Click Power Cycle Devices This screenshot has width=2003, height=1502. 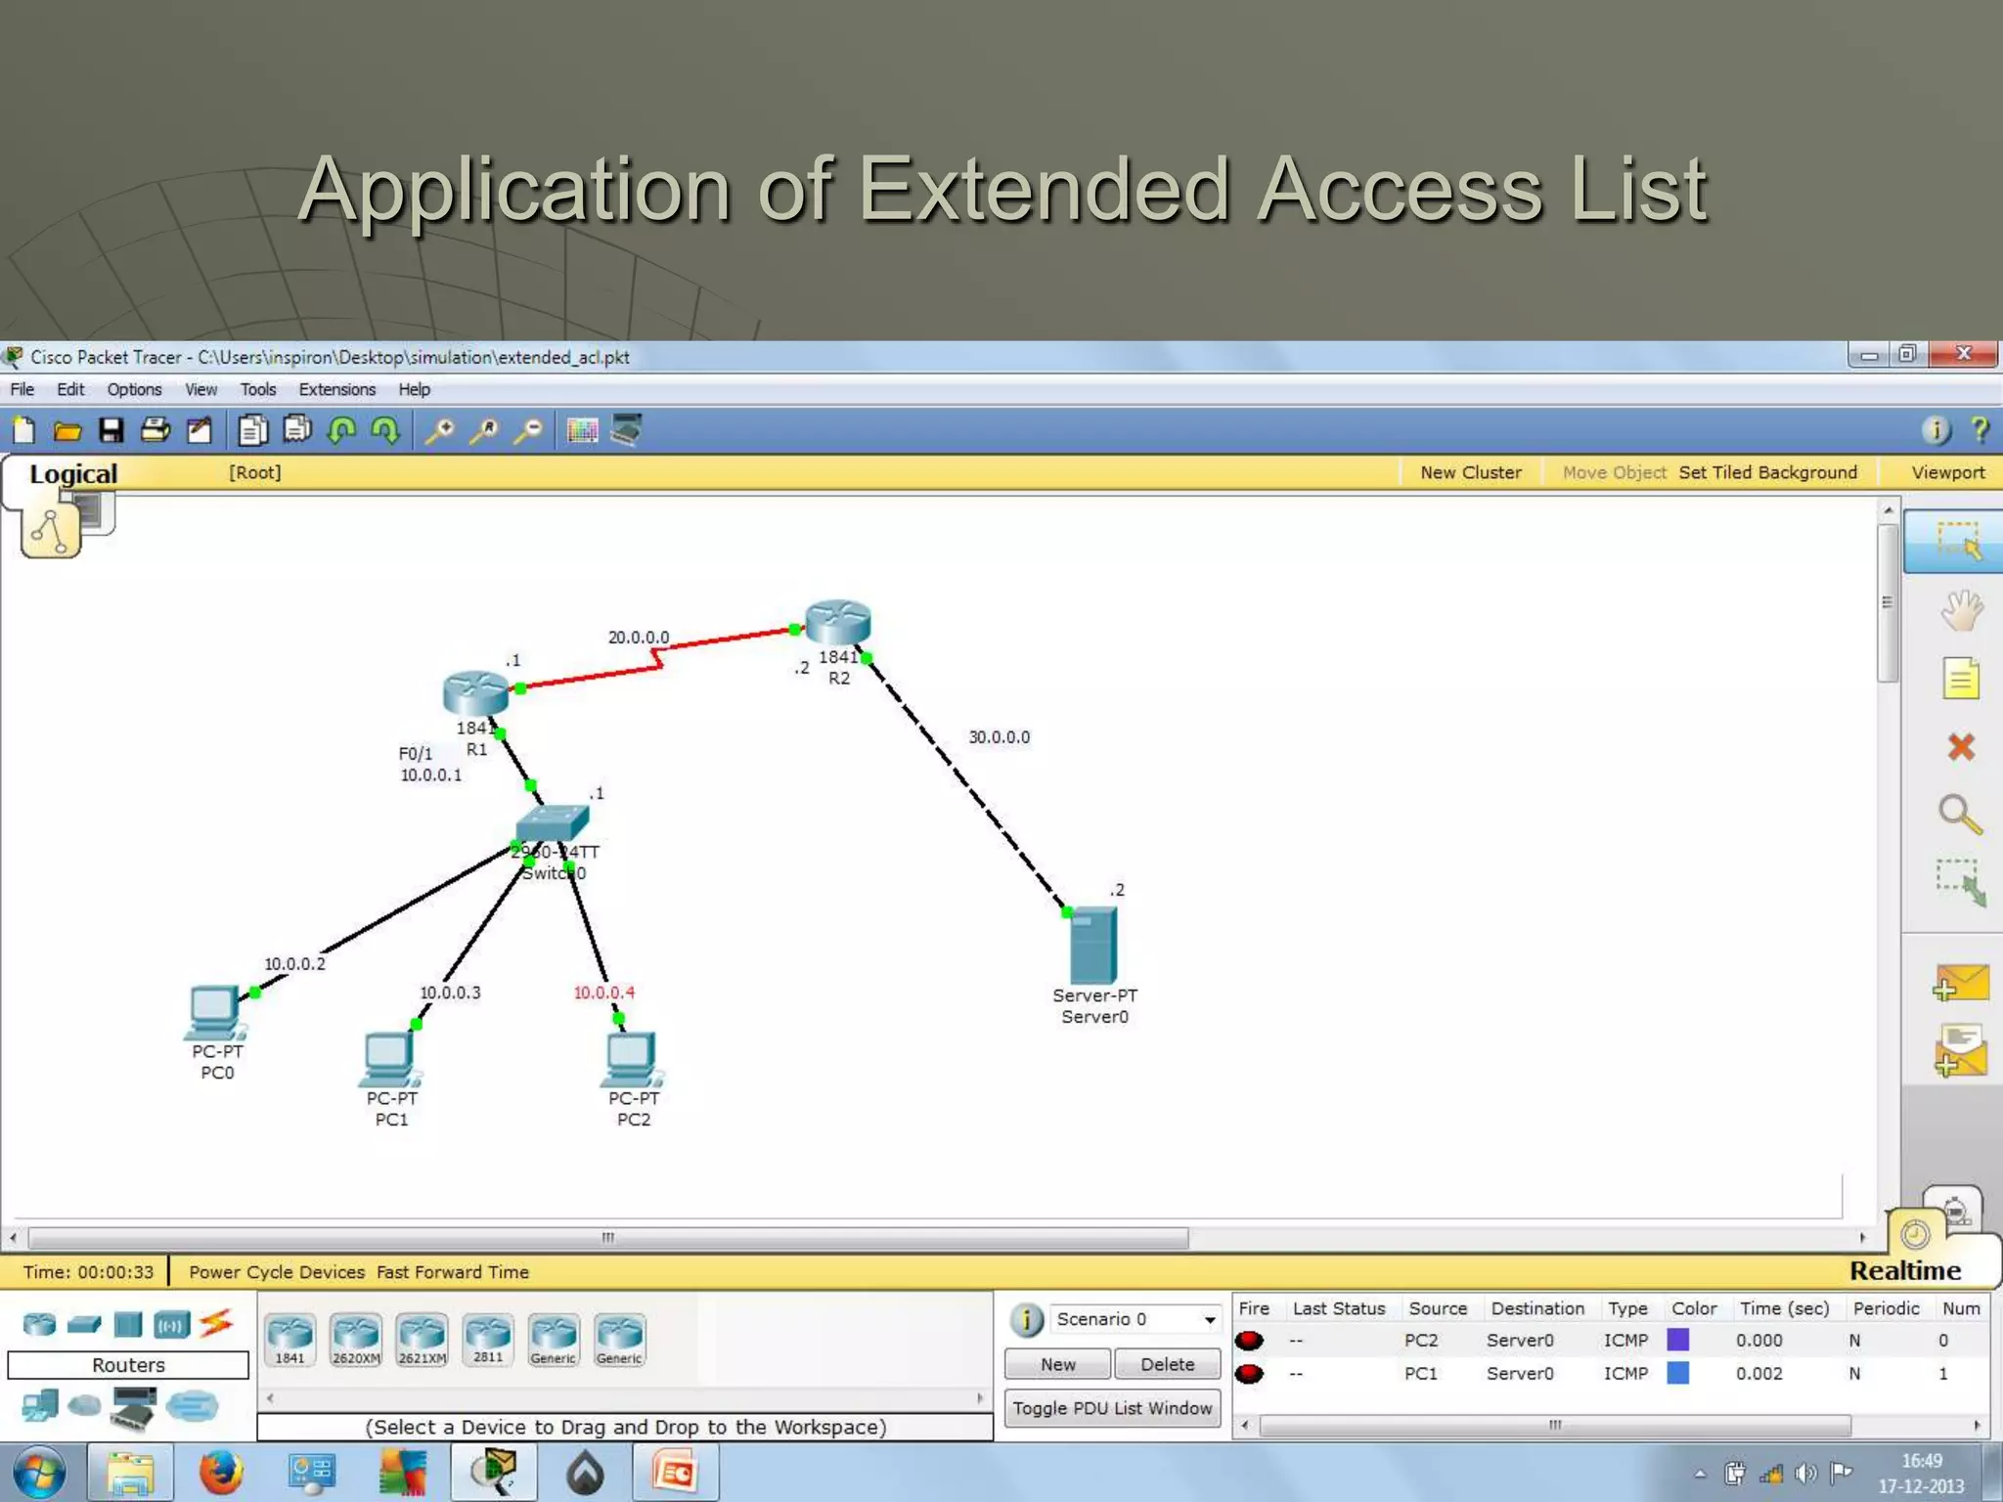[276, 1272]
